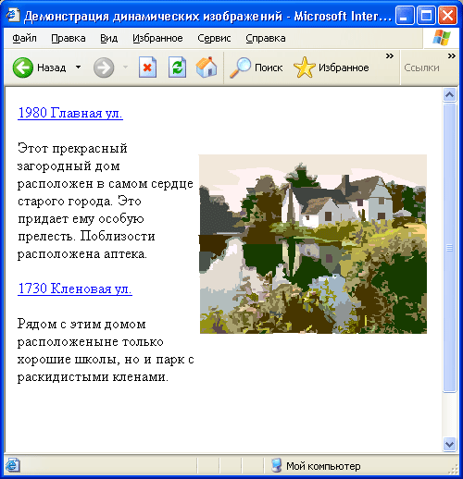Click the Мой компьютер zone icon

[x=276, y=465]
